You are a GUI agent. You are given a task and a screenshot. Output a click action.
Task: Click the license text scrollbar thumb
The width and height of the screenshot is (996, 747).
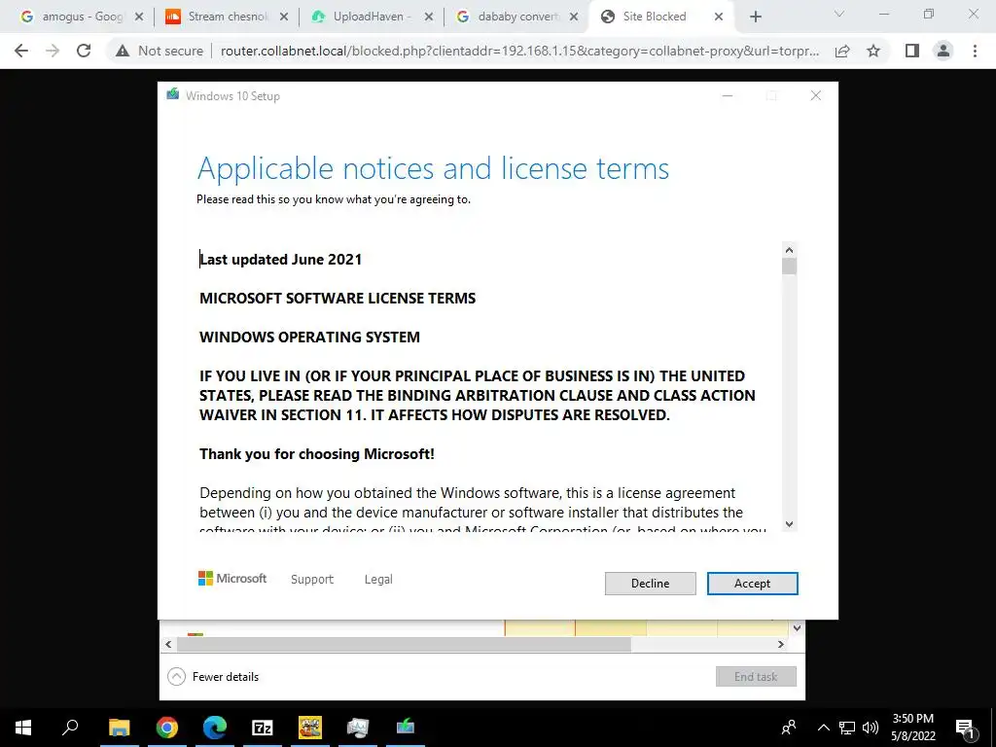coord(789,267)
